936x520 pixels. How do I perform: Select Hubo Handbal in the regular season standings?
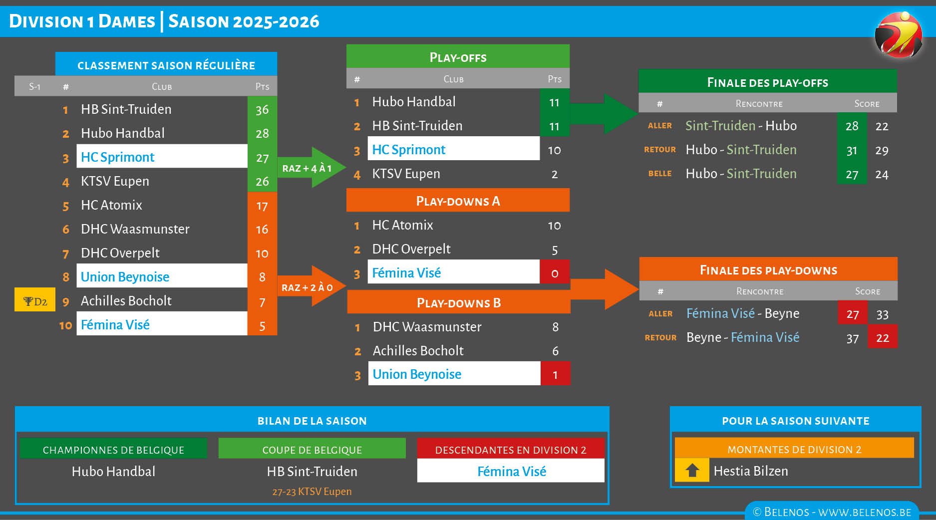tap(123, 133)
